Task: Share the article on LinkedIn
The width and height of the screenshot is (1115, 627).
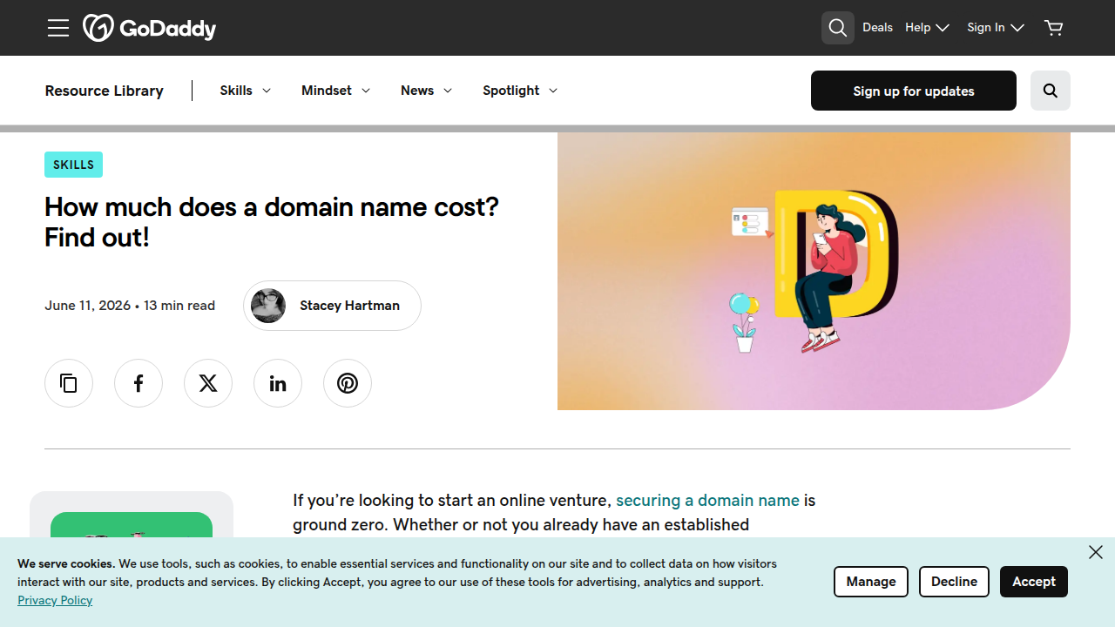Action: (278, 383)
